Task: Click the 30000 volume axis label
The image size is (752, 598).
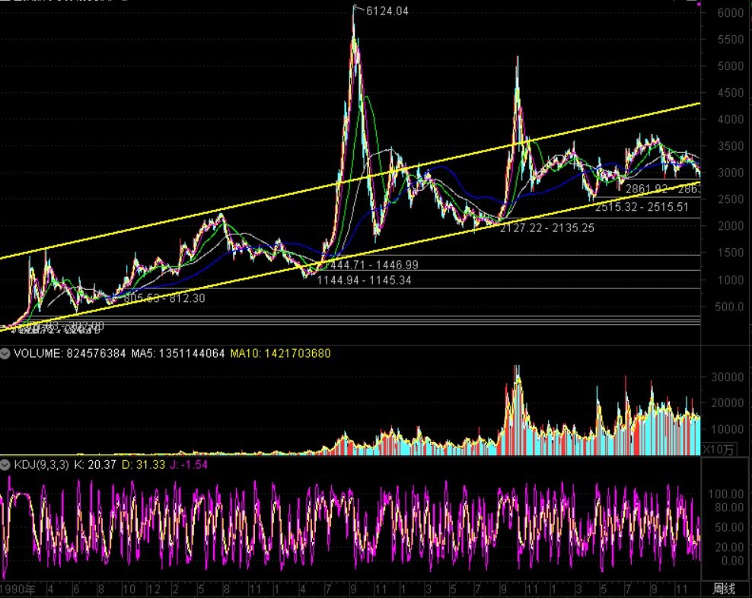Action: point(727,377)
